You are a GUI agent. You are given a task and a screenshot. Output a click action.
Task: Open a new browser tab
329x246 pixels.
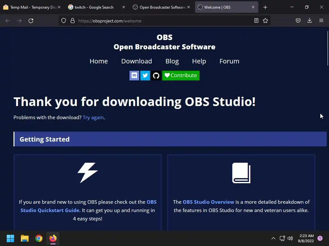[265, 7]
